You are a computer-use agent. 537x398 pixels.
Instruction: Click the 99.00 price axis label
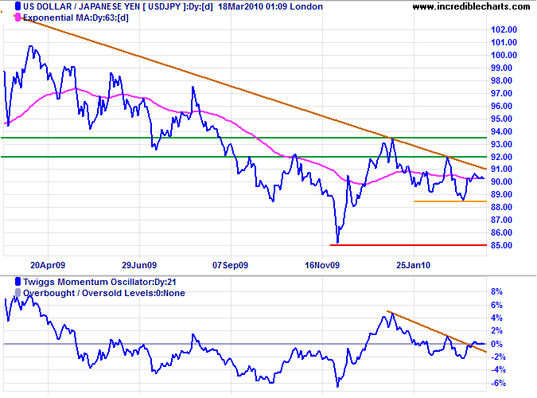click(501, 68)
